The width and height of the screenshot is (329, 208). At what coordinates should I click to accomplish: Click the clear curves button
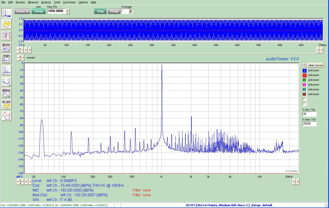pyautogui.click(x=315, y=65)
